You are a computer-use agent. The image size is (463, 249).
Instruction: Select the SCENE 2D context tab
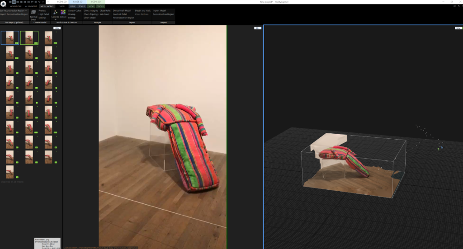pyautogui.click(x=61, y=2)
